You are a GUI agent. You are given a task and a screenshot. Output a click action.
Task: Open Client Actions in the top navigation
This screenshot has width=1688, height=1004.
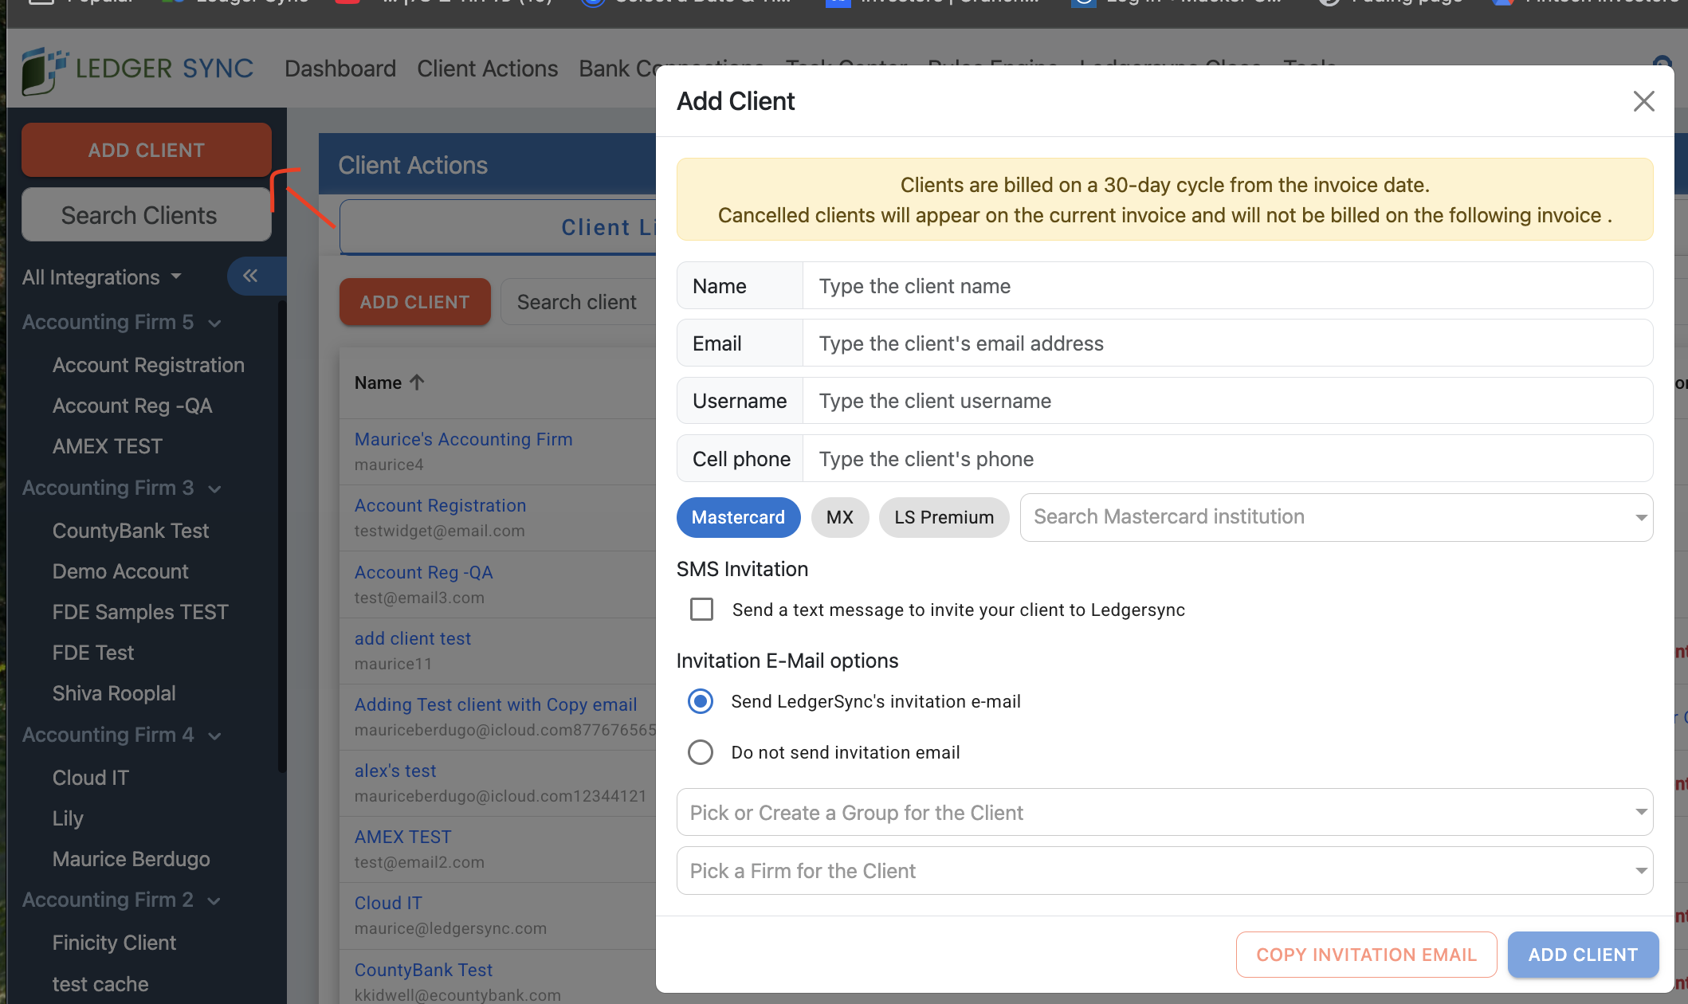[x=488, y=69]
